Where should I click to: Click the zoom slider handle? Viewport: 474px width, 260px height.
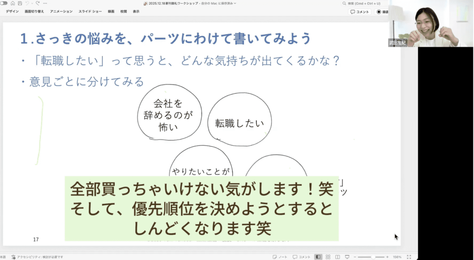point(373,257)
